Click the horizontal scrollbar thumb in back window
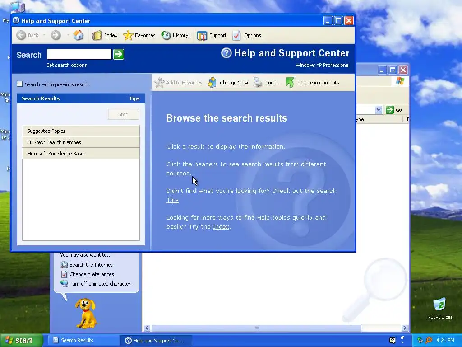Screen dimensions: 462x347 (x=256, y=328)
